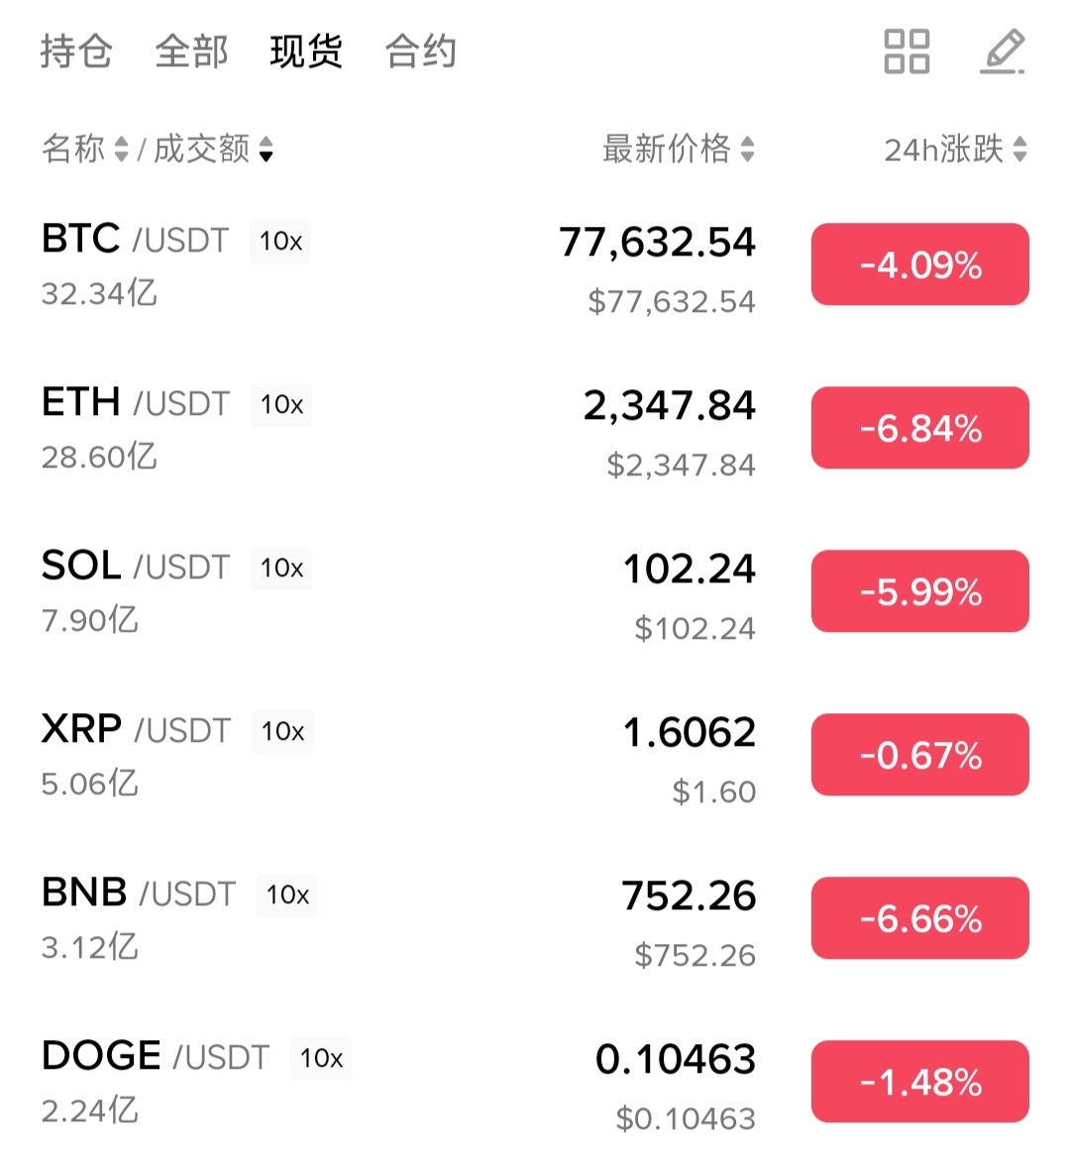Tap DOGE -1.48% change button
Viewport: 1070px width, 1155px height.
pos(919,1082)
